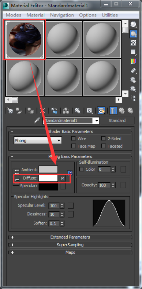Image resolution: width=142 pixels, height=289 pixels.
Task: Enable the 2-Sided checkbox
Action: click(x=104, y=138)
